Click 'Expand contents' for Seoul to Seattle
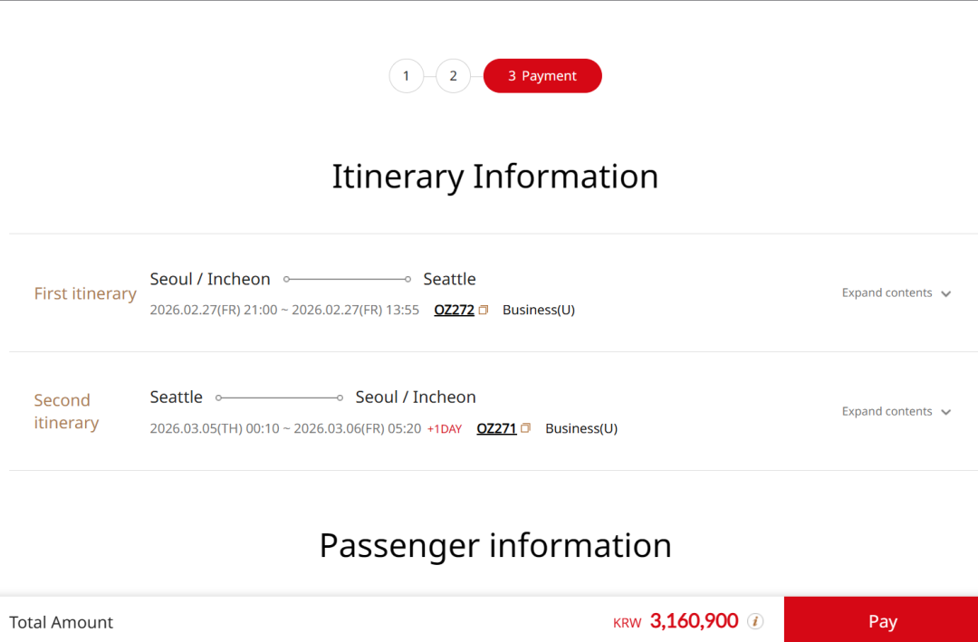Screen dimensions: 978x642 point(887,293)
